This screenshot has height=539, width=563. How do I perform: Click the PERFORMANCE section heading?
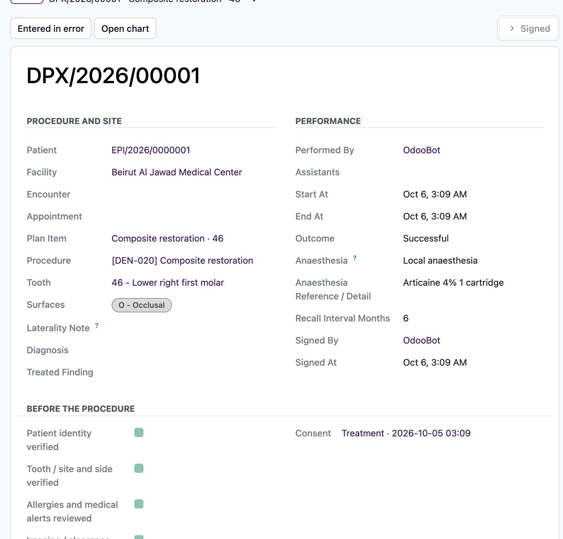pos(328,121)
